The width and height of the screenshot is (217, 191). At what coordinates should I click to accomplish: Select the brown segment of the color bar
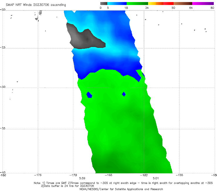[183, 4]
